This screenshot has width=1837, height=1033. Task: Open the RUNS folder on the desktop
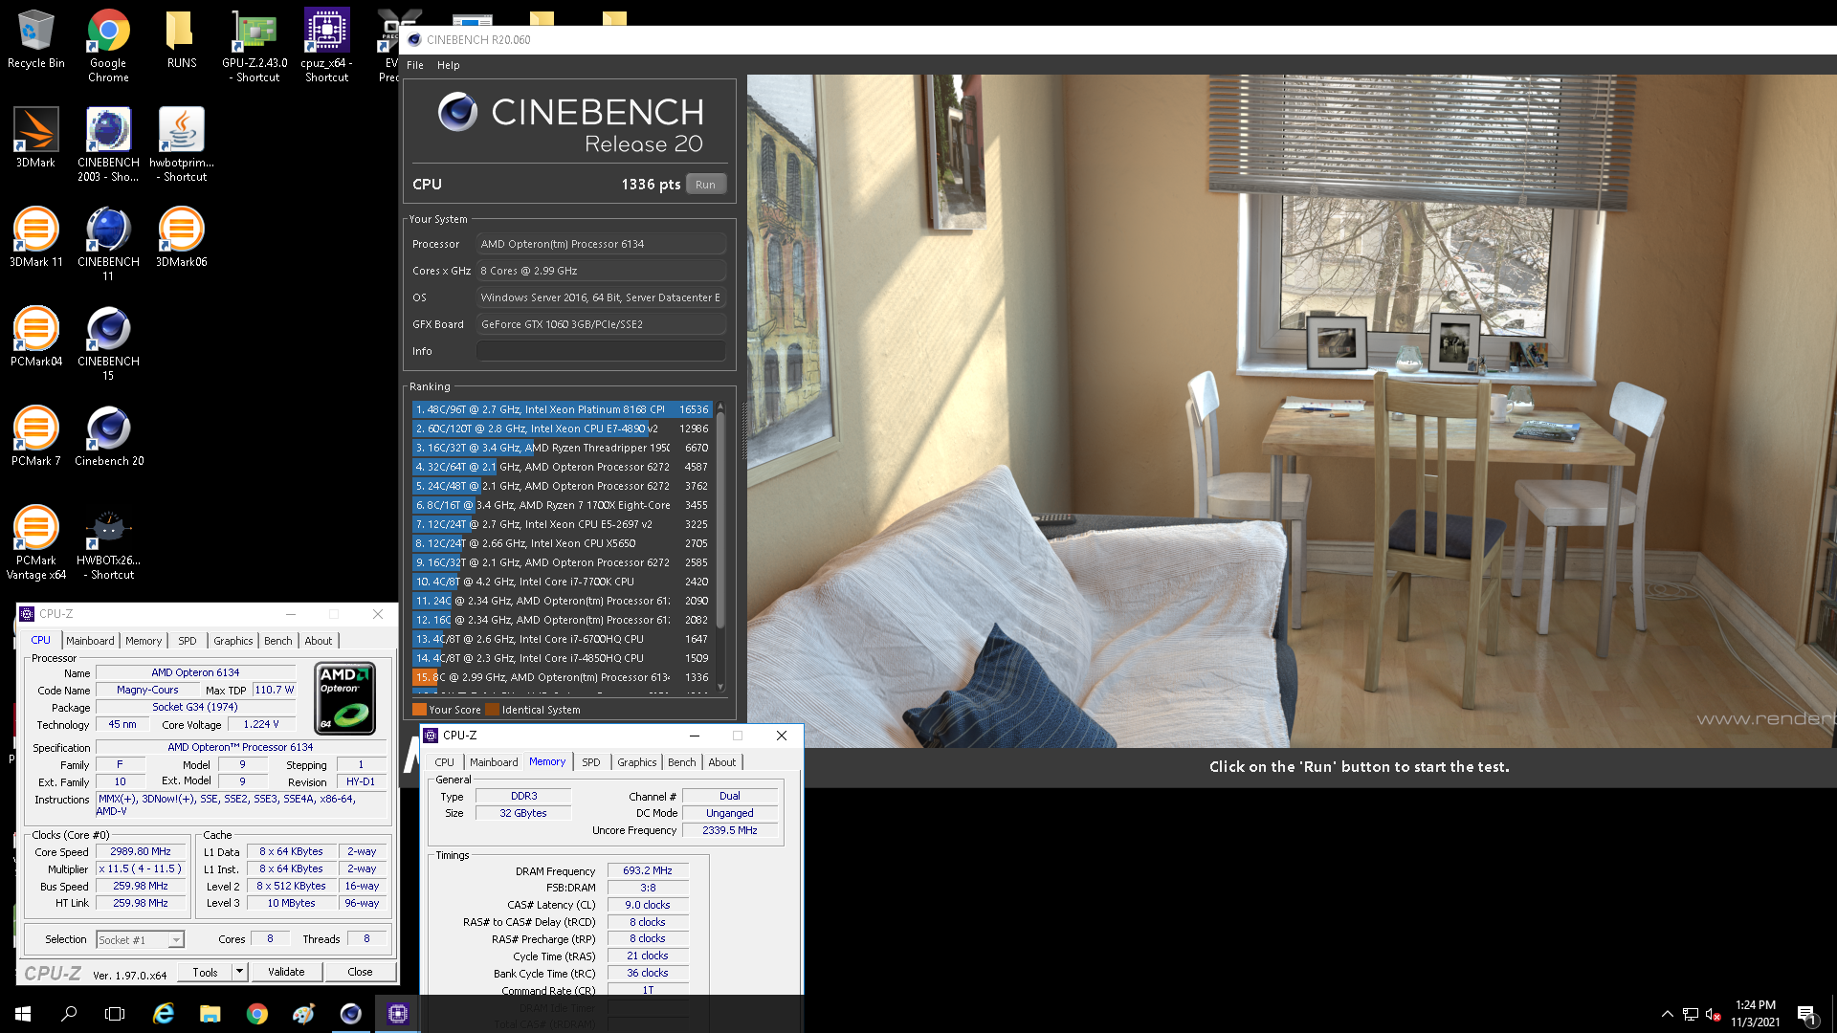181,39
